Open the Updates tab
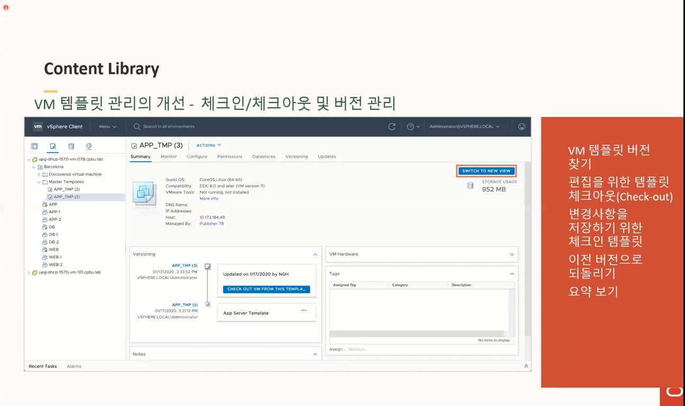This screenshot has height=406, width=685. tap(327, 157)
